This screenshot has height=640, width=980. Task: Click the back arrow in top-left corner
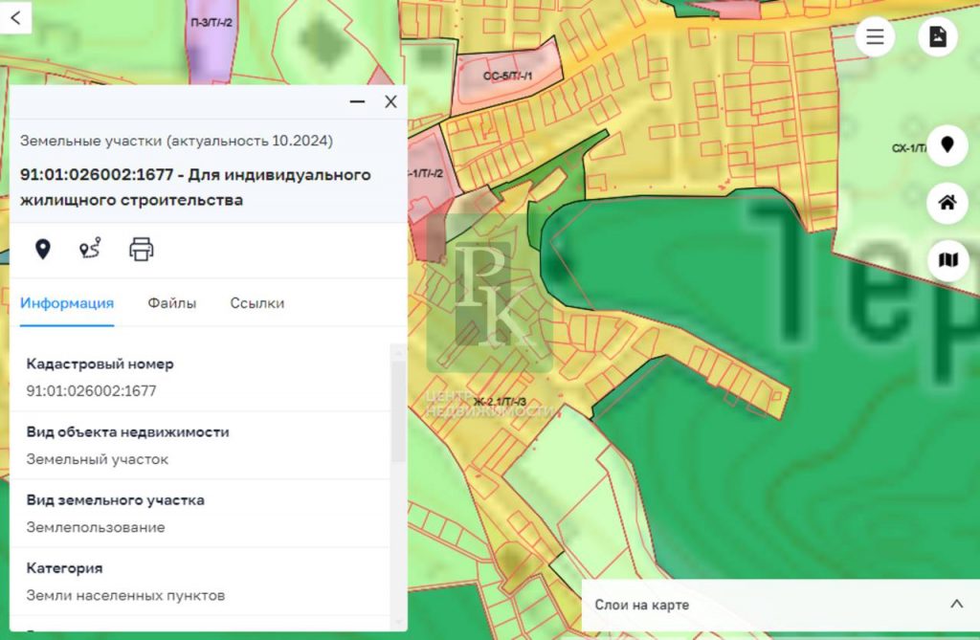click(15, 17)
